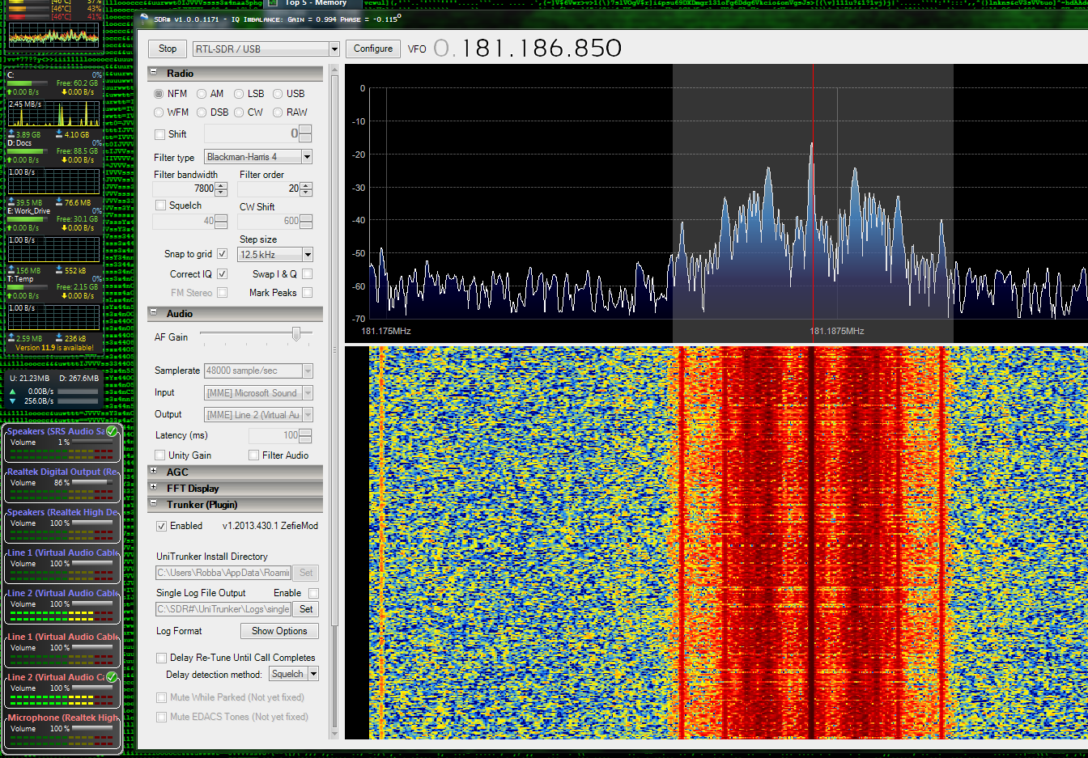Open the Output audio device dropdown
Viewport: 1088px width, 758px height.
[x=307, y=415]
